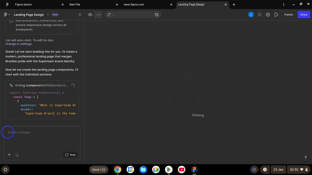Open site settings gear icon
This screenshot has height=175, width=312.
click(268, 15)
